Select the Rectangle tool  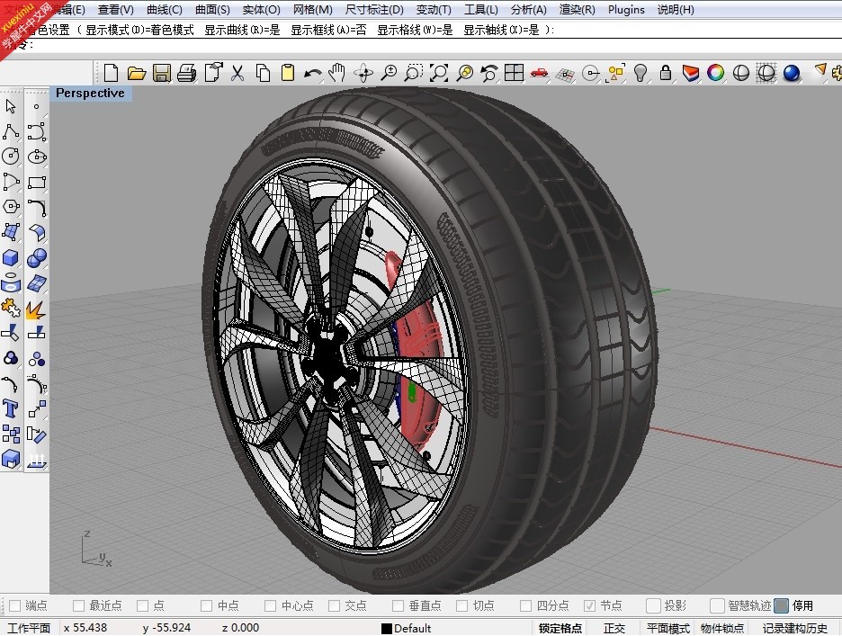tap(37, 182)
